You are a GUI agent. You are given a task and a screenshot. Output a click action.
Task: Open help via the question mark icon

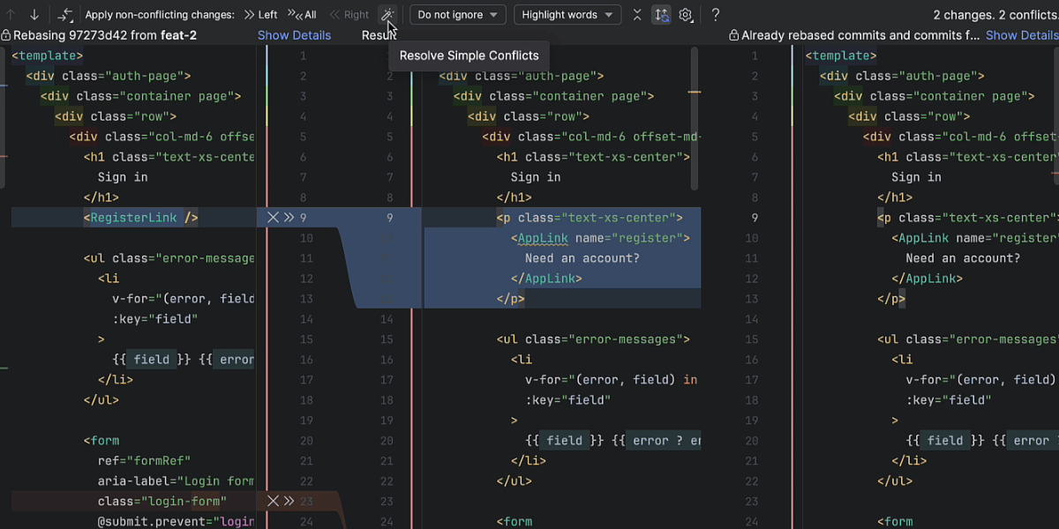pos(715,14)
